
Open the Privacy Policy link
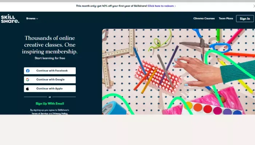tap(60, 113)
